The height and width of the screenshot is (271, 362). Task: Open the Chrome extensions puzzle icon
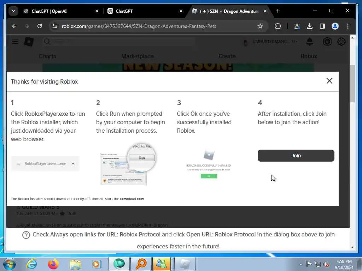(278, 26)
